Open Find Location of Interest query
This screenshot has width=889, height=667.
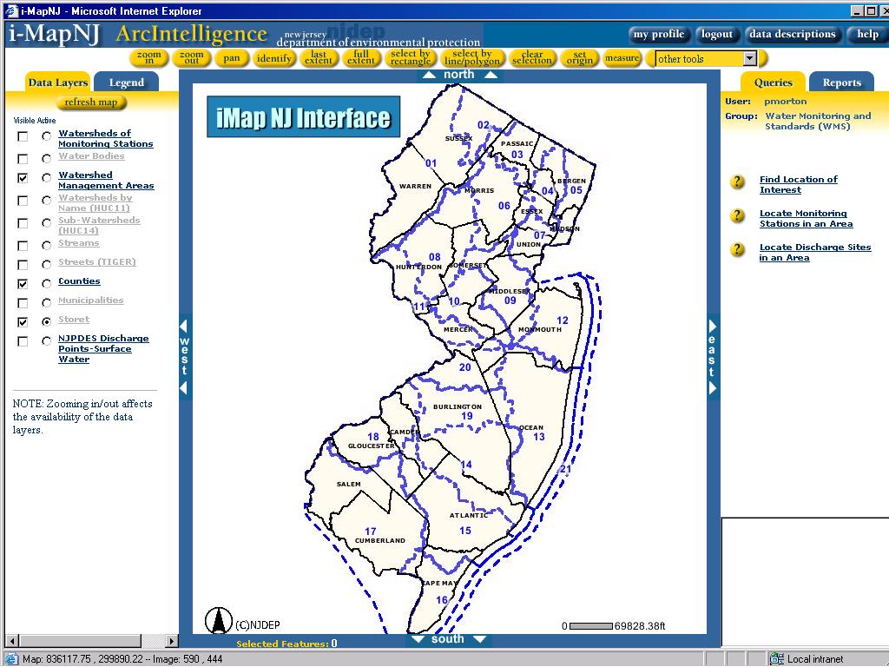pyautogui.click(x=799, y=184)
